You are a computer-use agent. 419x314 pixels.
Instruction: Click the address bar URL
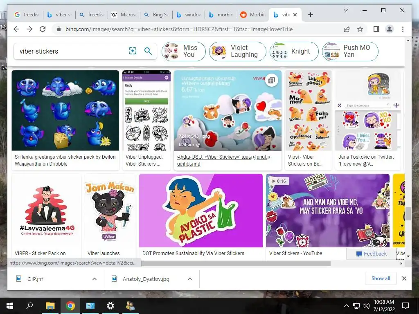tap(179, 29)
